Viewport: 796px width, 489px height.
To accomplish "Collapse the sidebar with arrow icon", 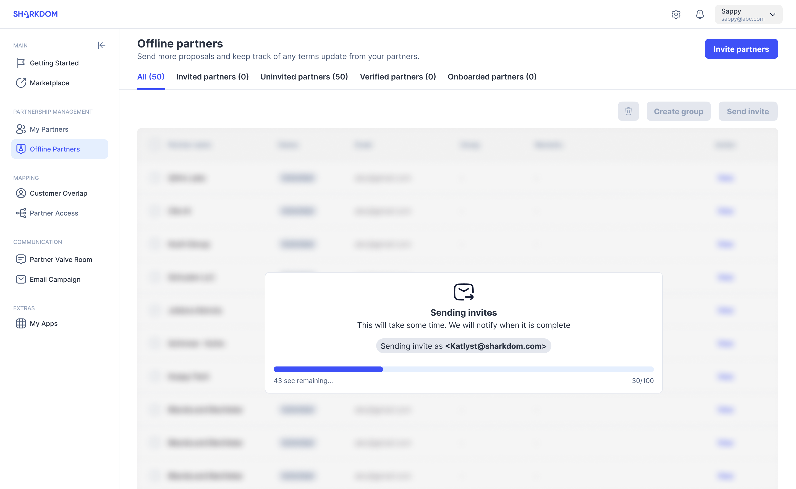I will coord(101,45).
